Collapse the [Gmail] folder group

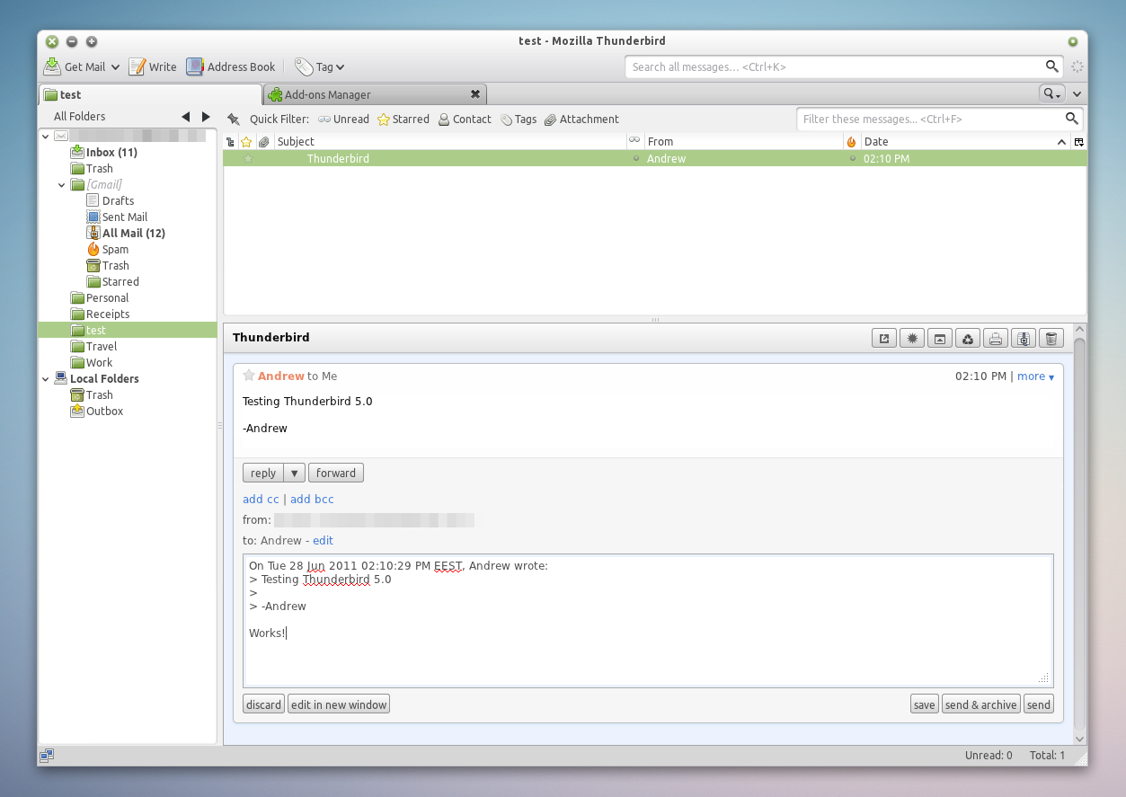[x=62, y=185]
